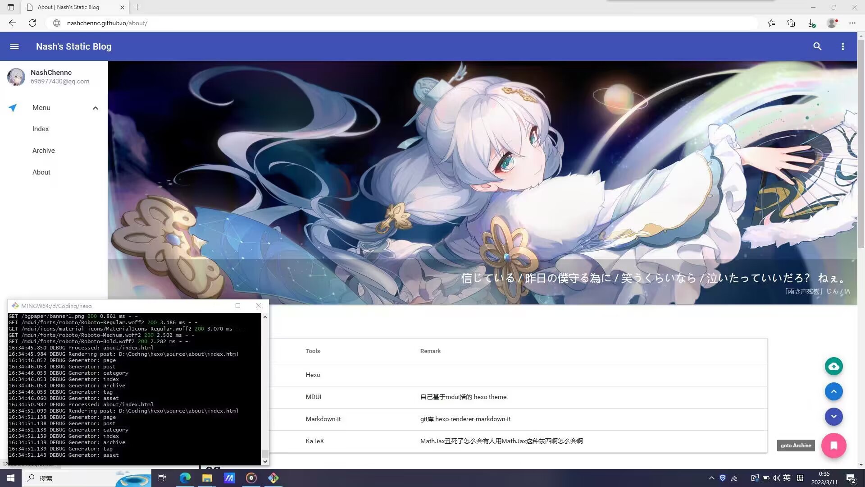Click the address bar showing nashchennc.github.io/about/
Screen dimensions: 865x487
(x=401, y=23)
